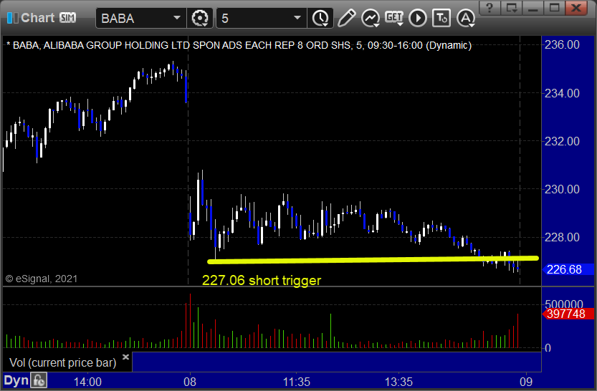597x391 pixels.
Task: Click the 500000 volume axis label
Action: click(x=564, y=304)
